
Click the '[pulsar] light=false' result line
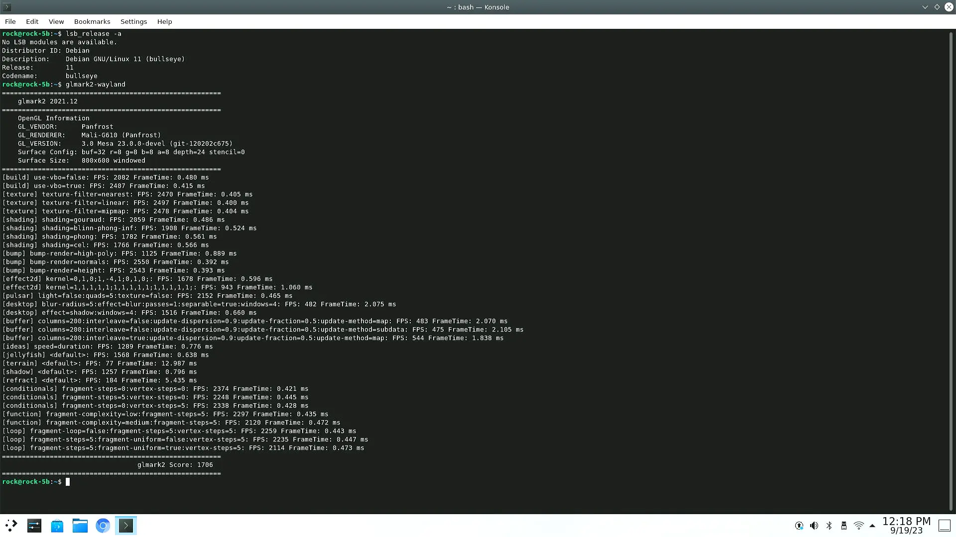click(x=147, y=296)
